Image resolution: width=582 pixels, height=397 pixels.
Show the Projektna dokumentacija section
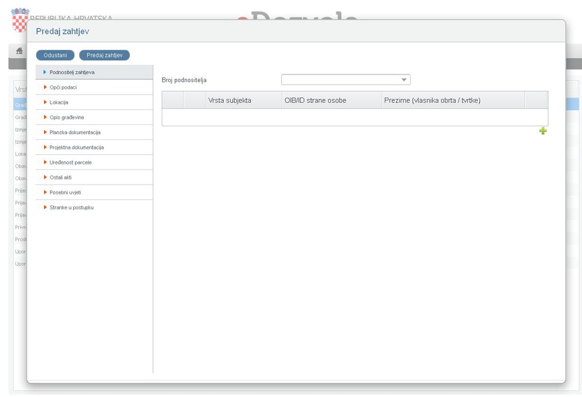(76, 147)
